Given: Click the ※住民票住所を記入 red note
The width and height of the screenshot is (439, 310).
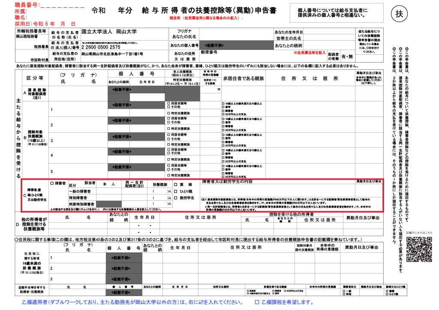Looking at the screenshot, I should (310, 53).
